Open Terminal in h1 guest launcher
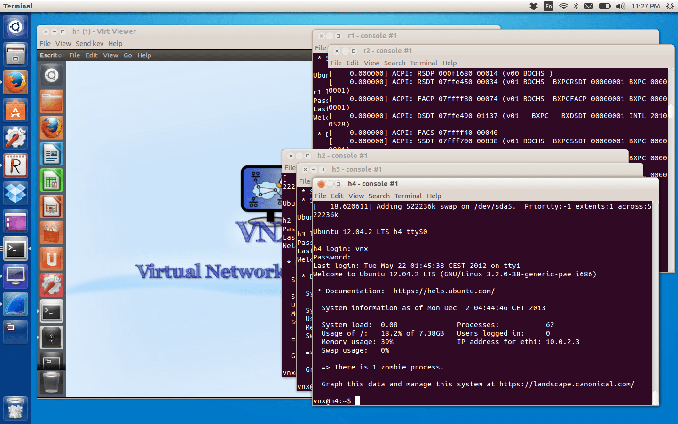Image resolution: width=678 pixels, height=424 pixels. pos(52,311)
